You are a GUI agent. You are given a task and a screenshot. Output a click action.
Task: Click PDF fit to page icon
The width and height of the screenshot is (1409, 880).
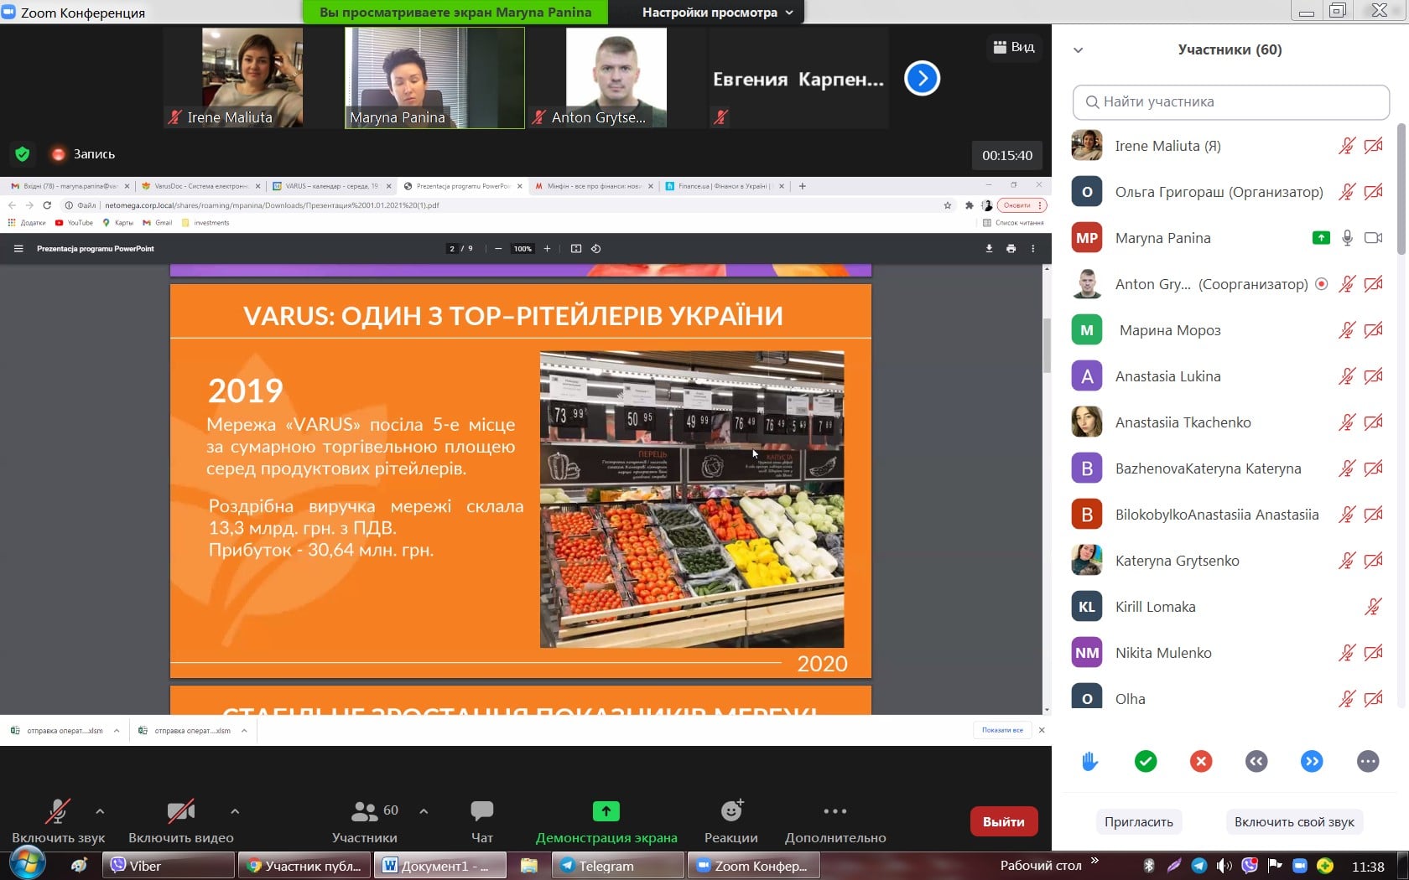(x=576, y=249)
